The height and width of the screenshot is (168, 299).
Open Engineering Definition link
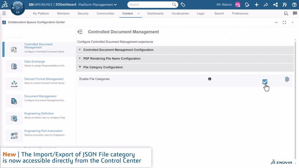39,114
